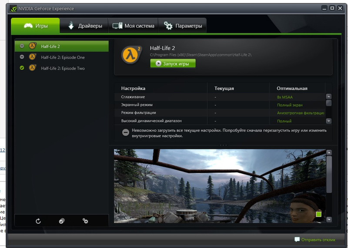Click the Полный экран optimal value
This screenshot has height=248, width=348.
click(x=290, y=105)
